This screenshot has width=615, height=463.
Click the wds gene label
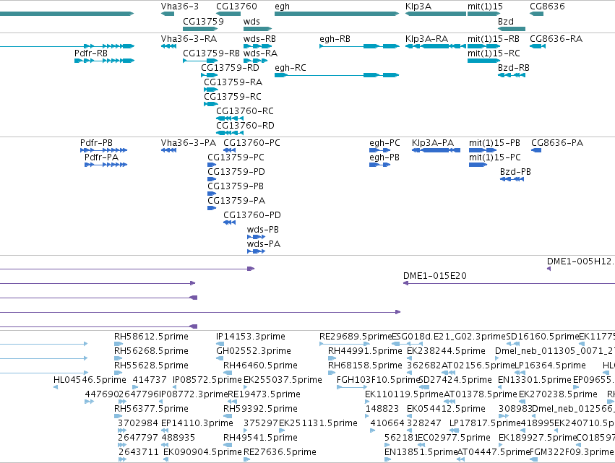click(251, 21)
